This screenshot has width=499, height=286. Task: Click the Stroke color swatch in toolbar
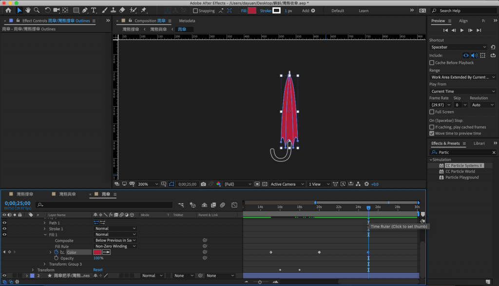point(277,11)
